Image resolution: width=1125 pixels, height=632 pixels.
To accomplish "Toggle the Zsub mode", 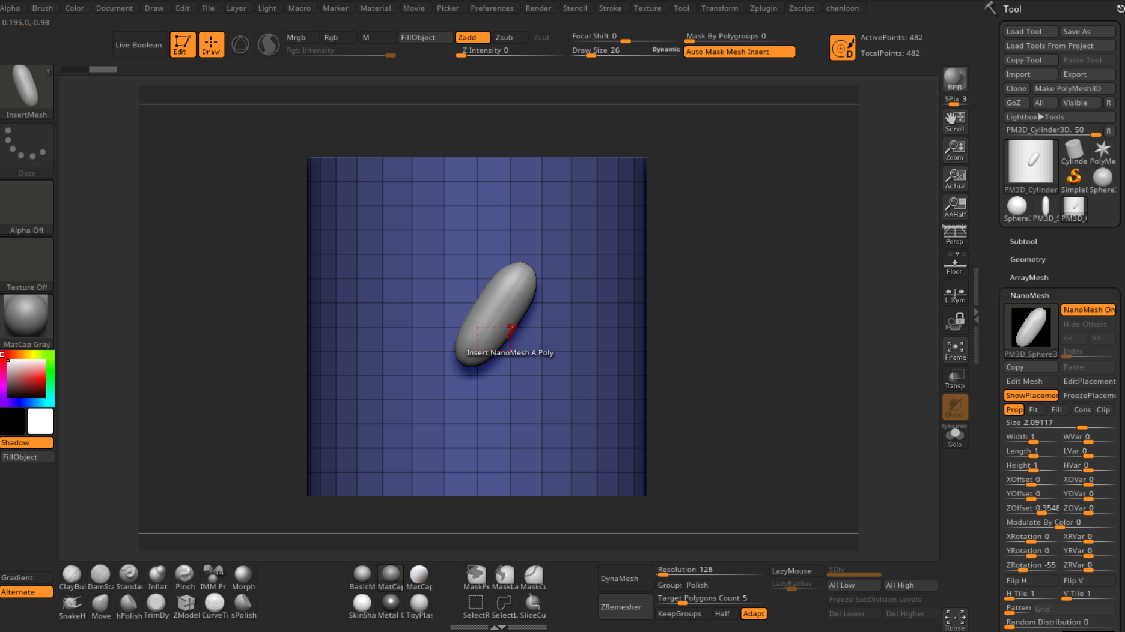I will [x=504, y=37].
